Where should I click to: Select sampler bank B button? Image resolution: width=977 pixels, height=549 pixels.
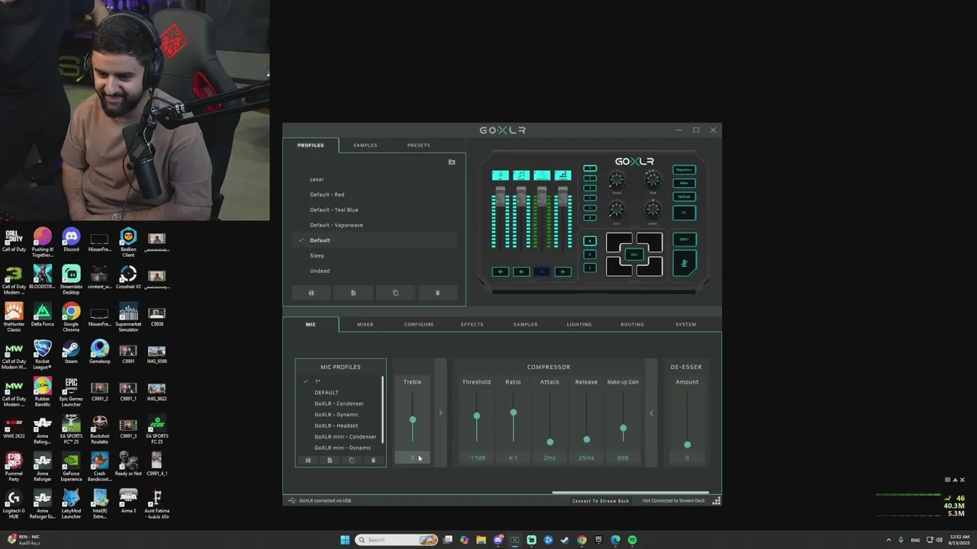click(589, 254)
